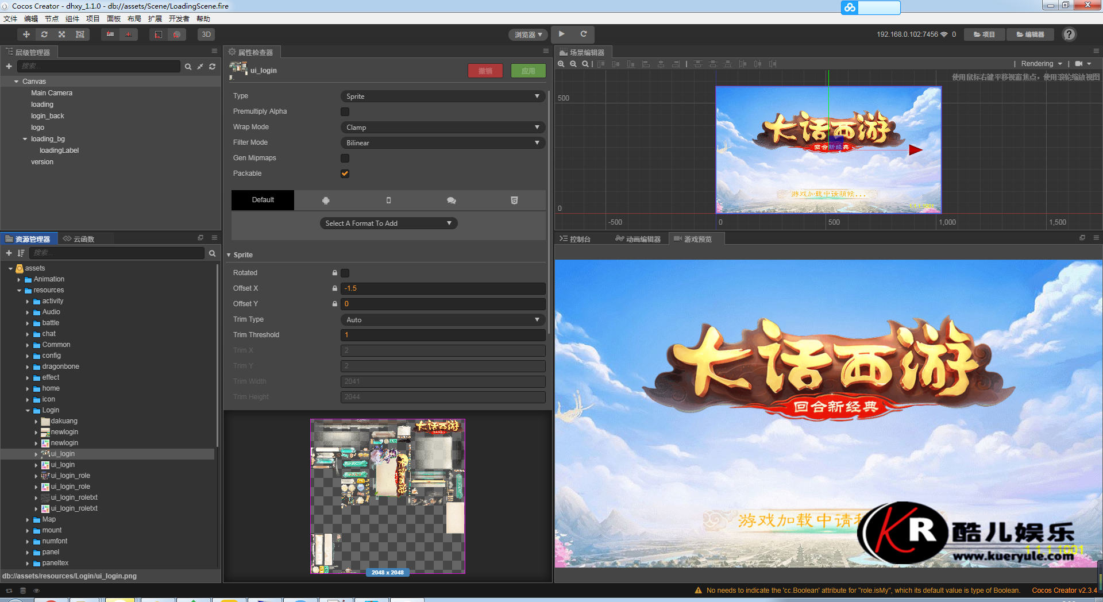Viewport: 1103px width, 602px height.
Task: Select the Scale transform tool
Action: click(62, 34)
